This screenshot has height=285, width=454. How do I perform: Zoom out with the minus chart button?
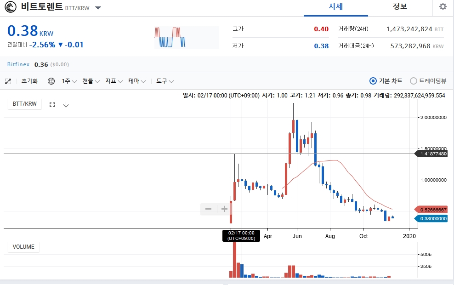(x=209, y=209)
